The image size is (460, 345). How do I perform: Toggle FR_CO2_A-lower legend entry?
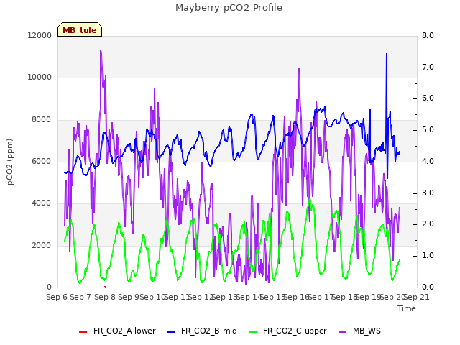(x=117, y=331)
